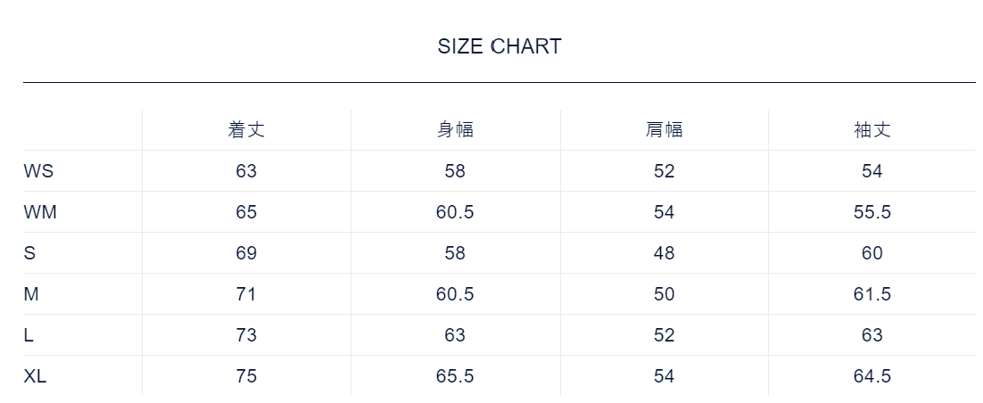Select the XL 着丈 value 75
The height and width of the screenshot is (403, 983).
coord(246,376)
